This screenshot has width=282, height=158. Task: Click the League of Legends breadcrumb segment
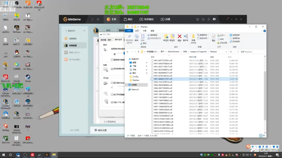198,52
